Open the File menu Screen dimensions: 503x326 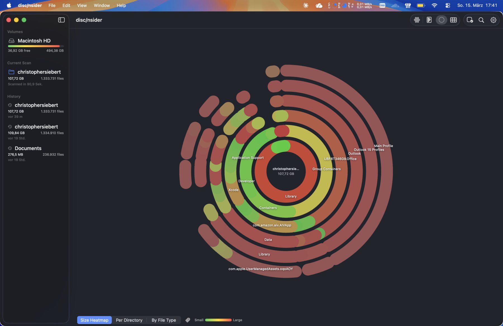(x=52, y=5)
